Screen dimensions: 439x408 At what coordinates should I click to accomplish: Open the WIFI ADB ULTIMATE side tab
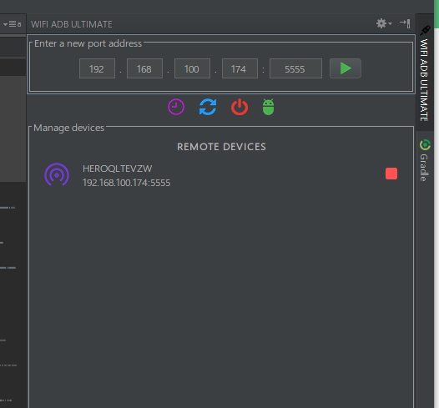[x=425, y=74]
